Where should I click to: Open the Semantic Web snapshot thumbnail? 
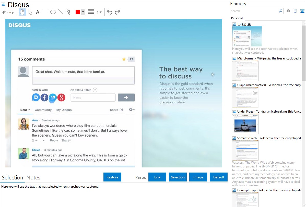pos(245,150)
